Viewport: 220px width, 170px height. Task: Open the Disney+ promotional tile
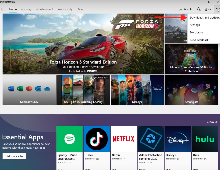[137, 90]
